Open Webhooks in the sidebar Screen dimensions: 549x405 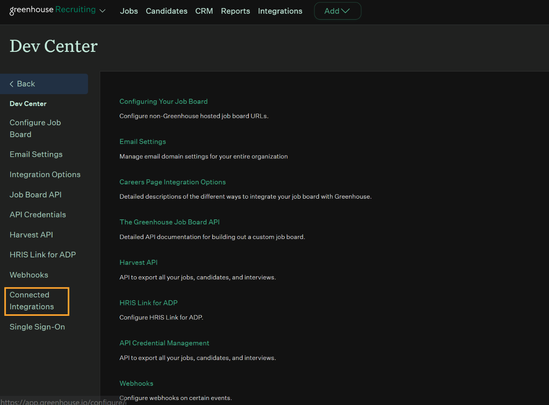29,275
